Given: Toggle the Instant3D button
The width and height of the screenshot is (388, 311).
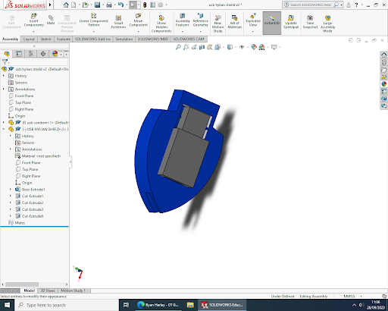Looking at the screenshot, I should (x=272, y=23).
